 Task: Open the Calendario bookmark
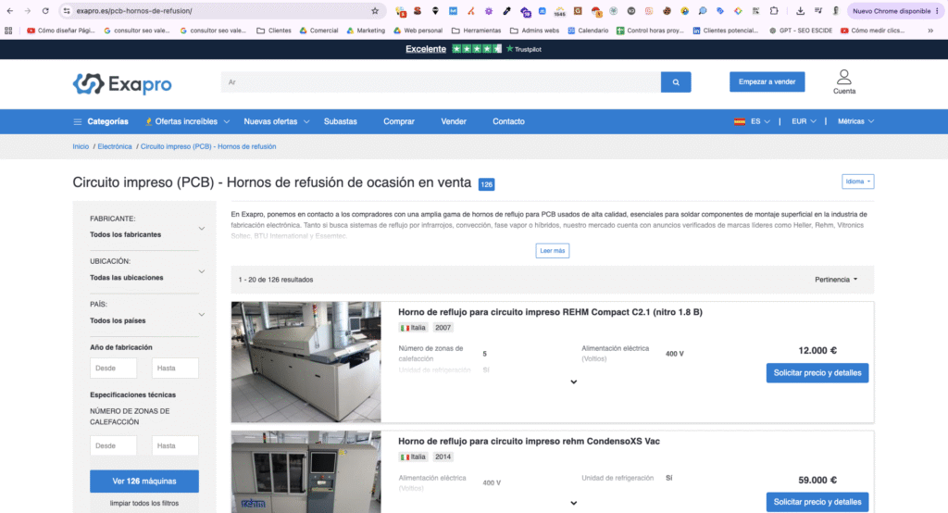pos(588,31)
